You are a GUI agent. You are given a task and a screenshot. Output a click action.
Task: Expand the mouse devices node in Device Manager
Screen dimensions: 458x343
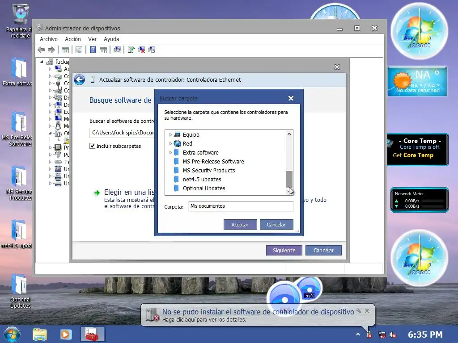pos(50,126)
